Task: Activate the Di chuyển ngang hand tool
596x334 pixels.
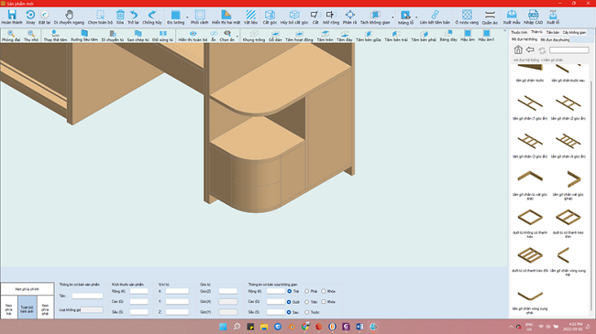Action: [69, 15]
